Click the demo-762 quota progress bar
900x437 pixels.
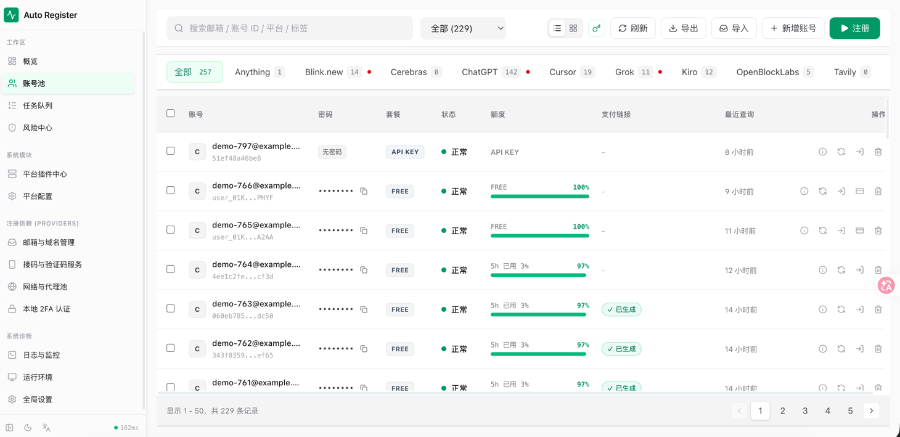pyautogui.click(x=540, y=354)
